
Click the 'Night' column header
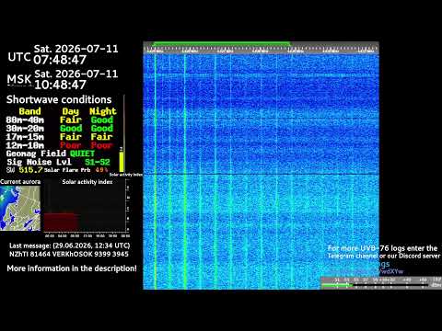(103, 111)
